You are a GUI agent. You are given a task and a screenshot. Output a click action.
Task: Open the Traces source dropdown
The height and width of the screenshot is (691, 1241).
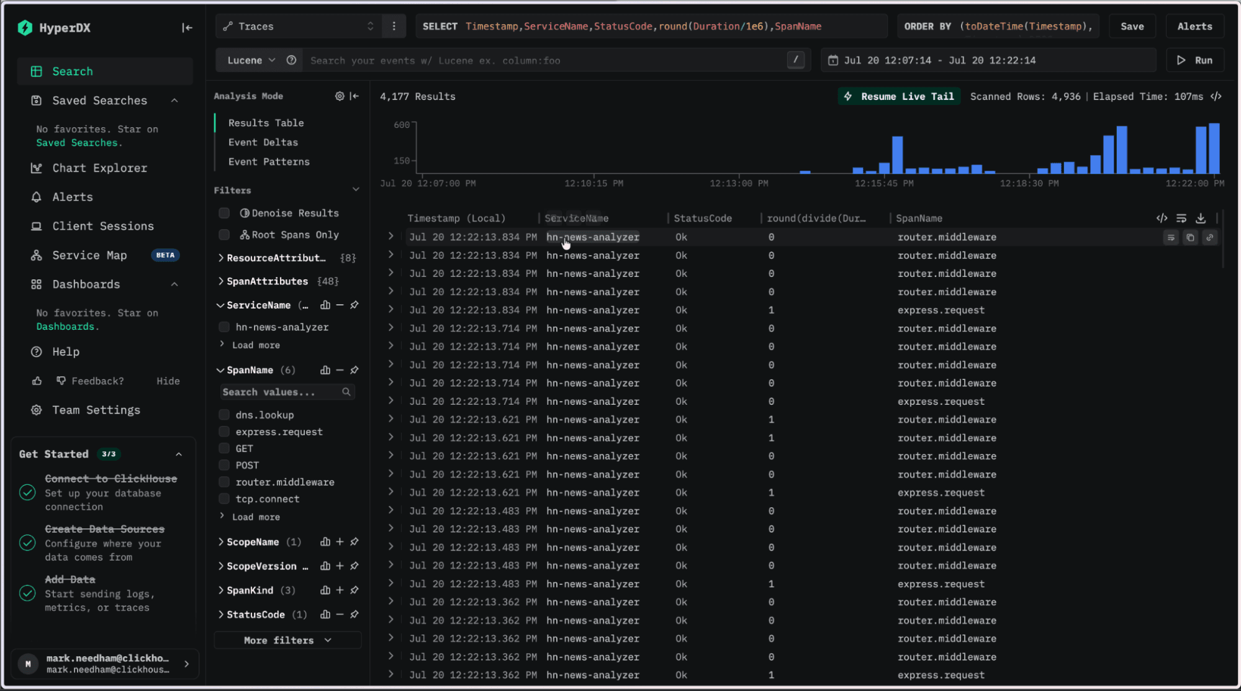pos(299,26)
